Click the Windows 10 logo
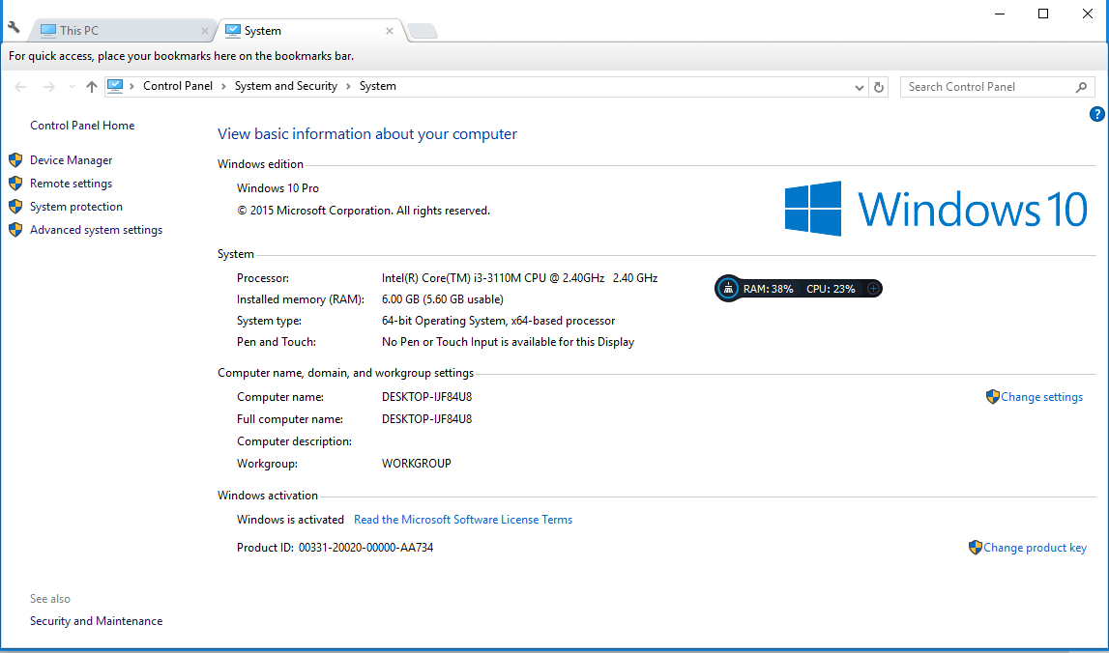The height and width of the screenshot is (653, 1109). coord(936,209)
